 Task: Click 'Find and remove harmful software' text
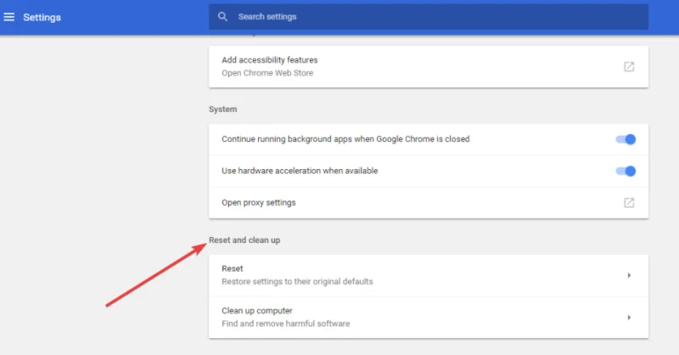point(285,324)
